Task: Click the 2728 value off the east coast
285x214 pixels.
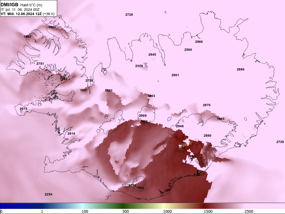Action: (x=280, y=142)
